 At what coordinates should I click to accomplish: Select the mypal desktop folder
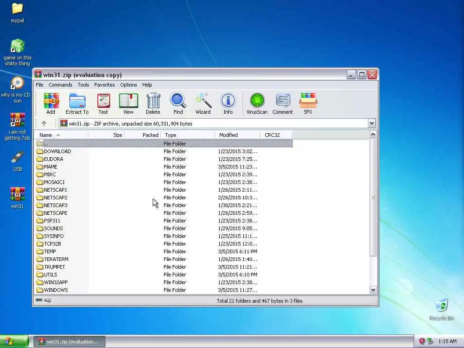pos(18,13)
